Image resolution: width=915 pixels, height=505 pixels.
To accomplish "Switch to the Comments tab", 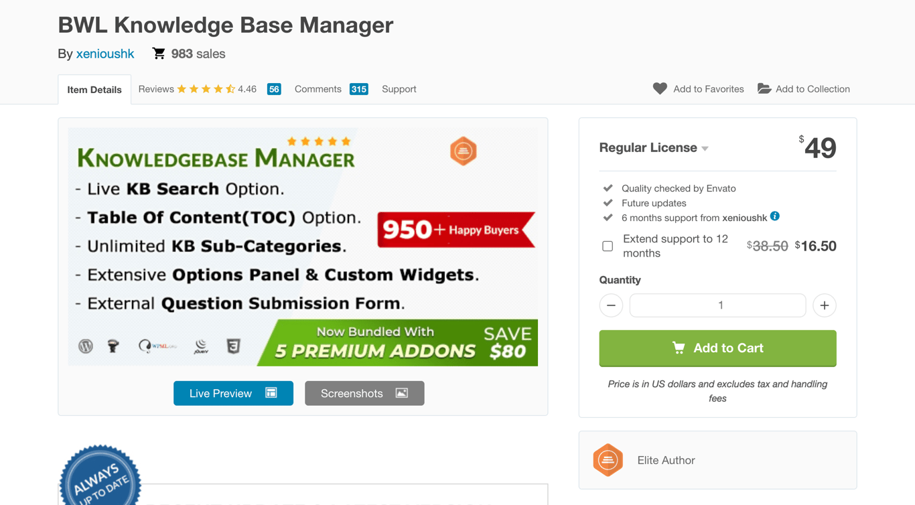I will point(318,89).
